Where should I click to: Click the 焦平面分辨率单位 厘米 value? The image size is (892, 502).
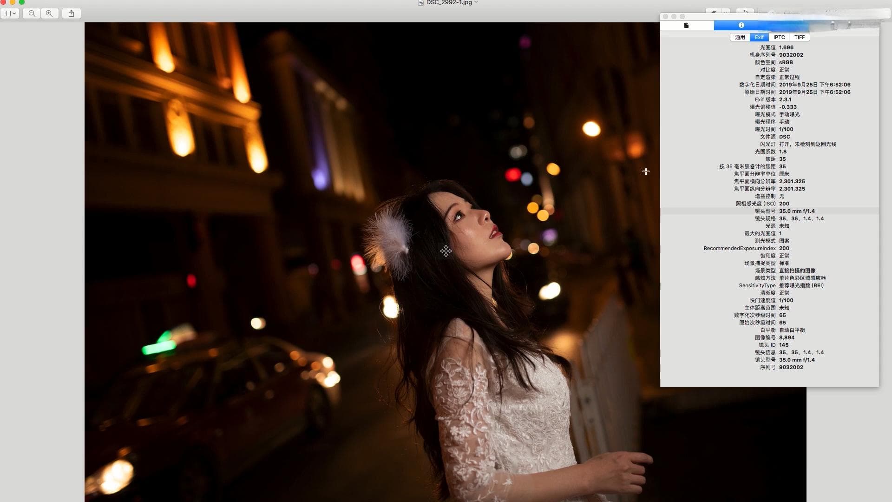pos(784,174)
